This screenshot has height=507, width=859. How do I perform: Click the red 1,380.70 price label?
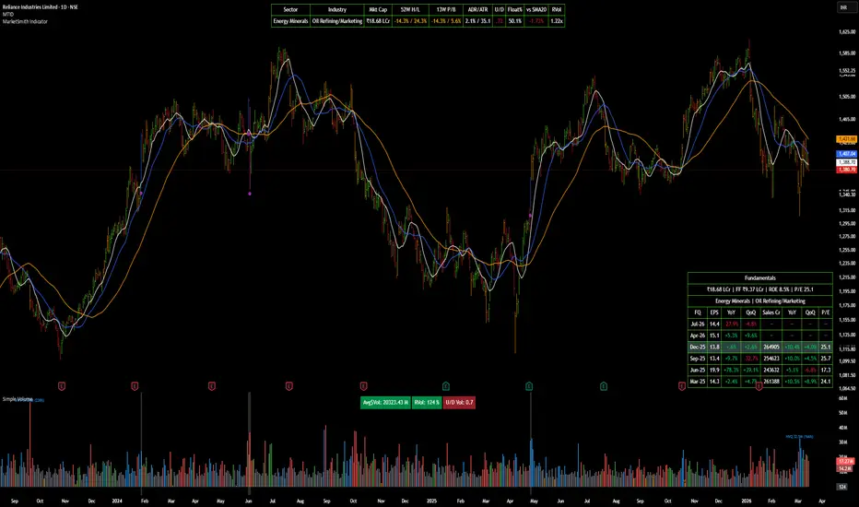pyautogui.click(x=846, y=170)
